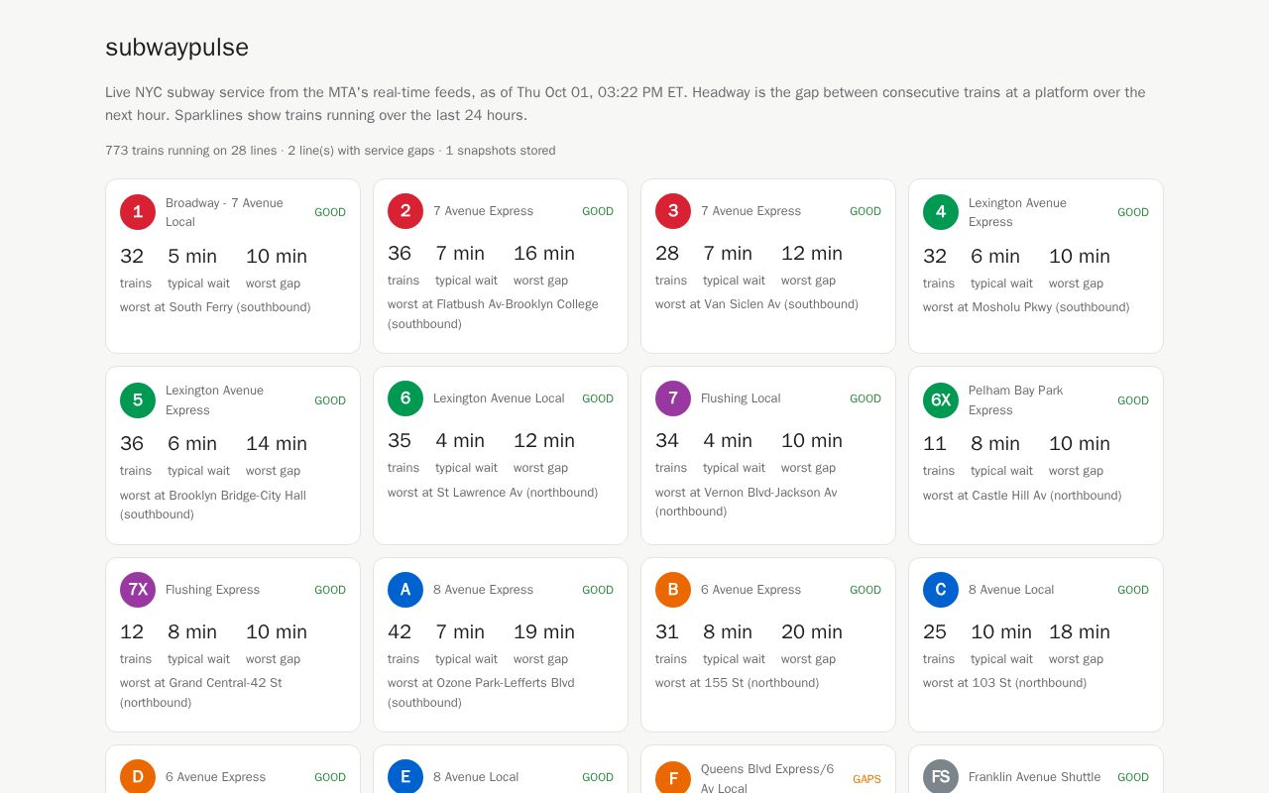This screenshot has height=793, width=1269.
Task: Click 'worst at Ozone Park-Lefferts Blvd' text
Action: point(481,683)
